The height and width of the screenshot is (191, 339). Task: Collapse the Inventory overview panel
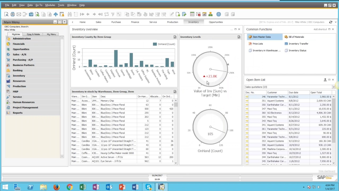pos(235,29)
